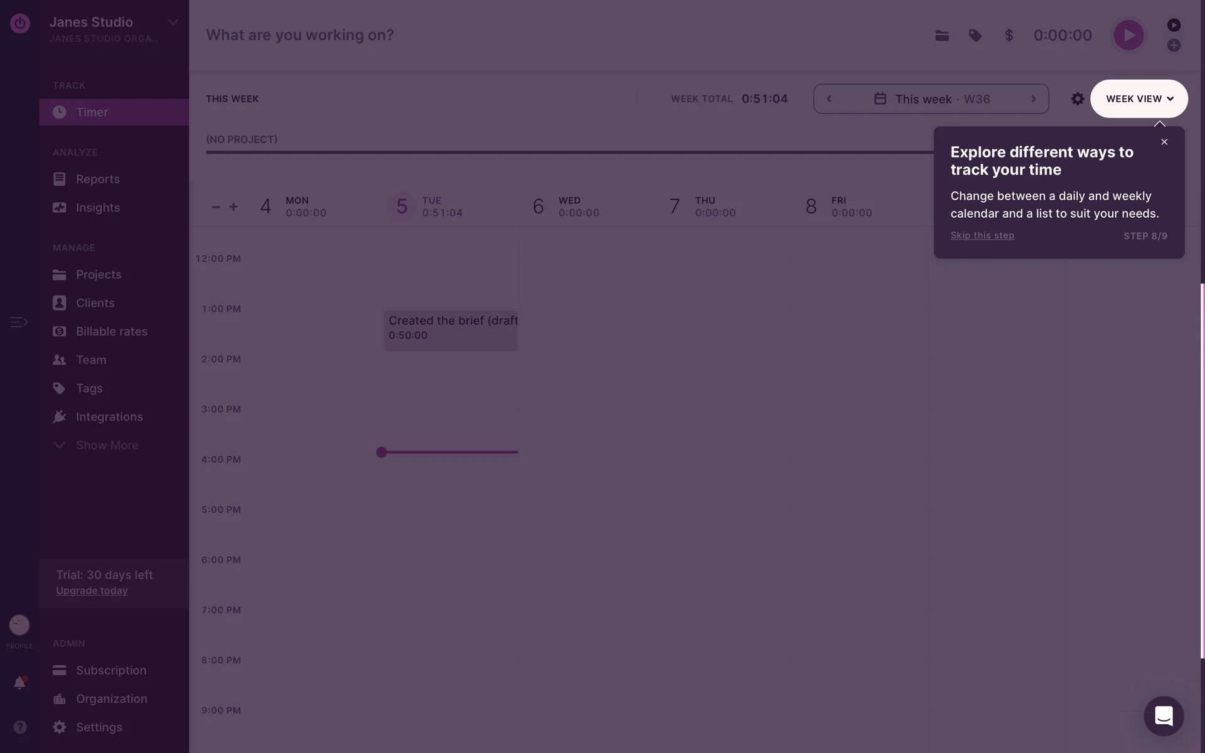1205x753 pixels.
Task: Select timer mode small play icon
Action: (x=1174, y=25)
